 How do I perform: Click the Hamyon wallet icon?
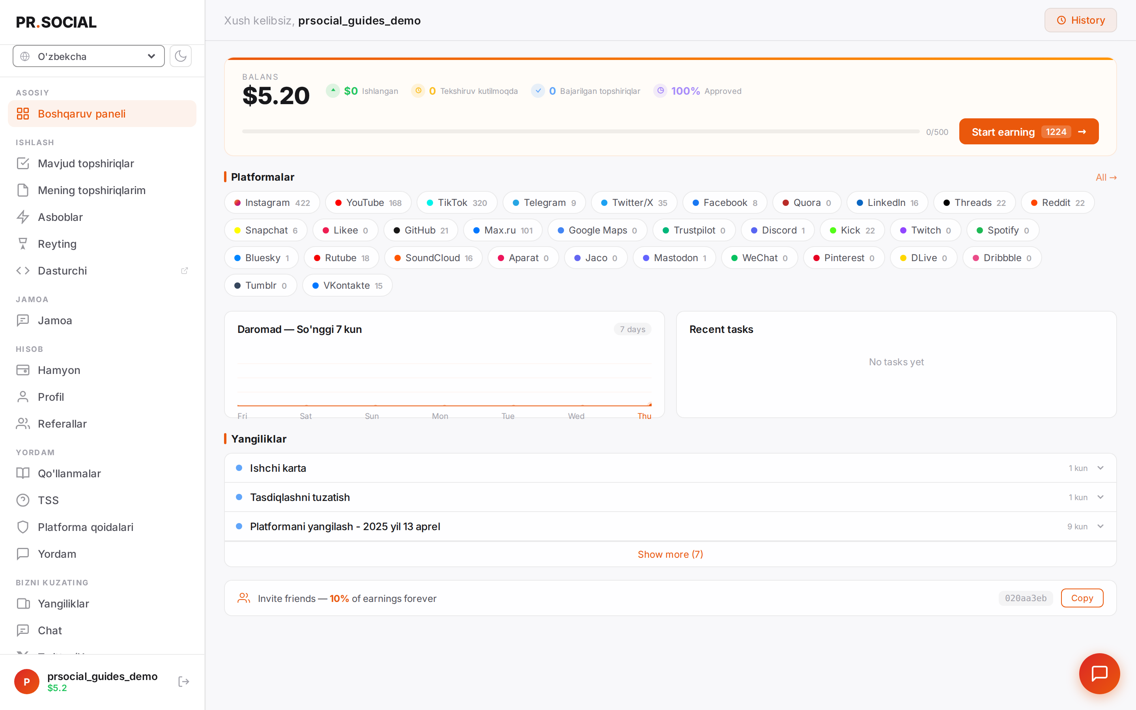(22, 370)
